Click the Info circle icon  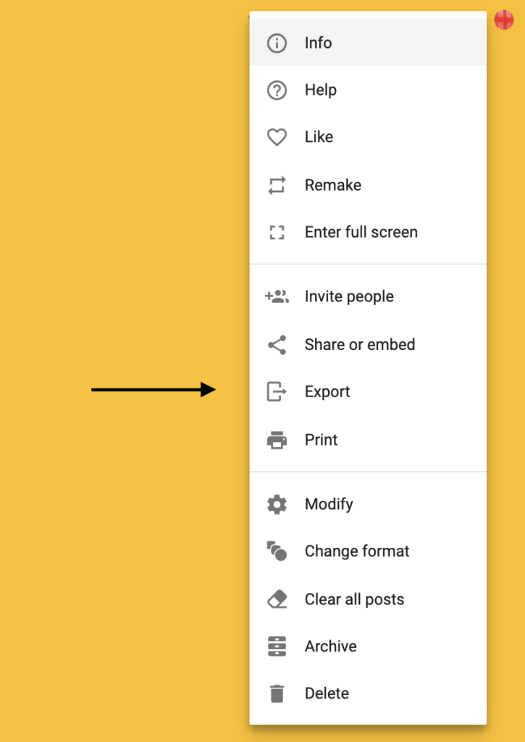point(277,43)
